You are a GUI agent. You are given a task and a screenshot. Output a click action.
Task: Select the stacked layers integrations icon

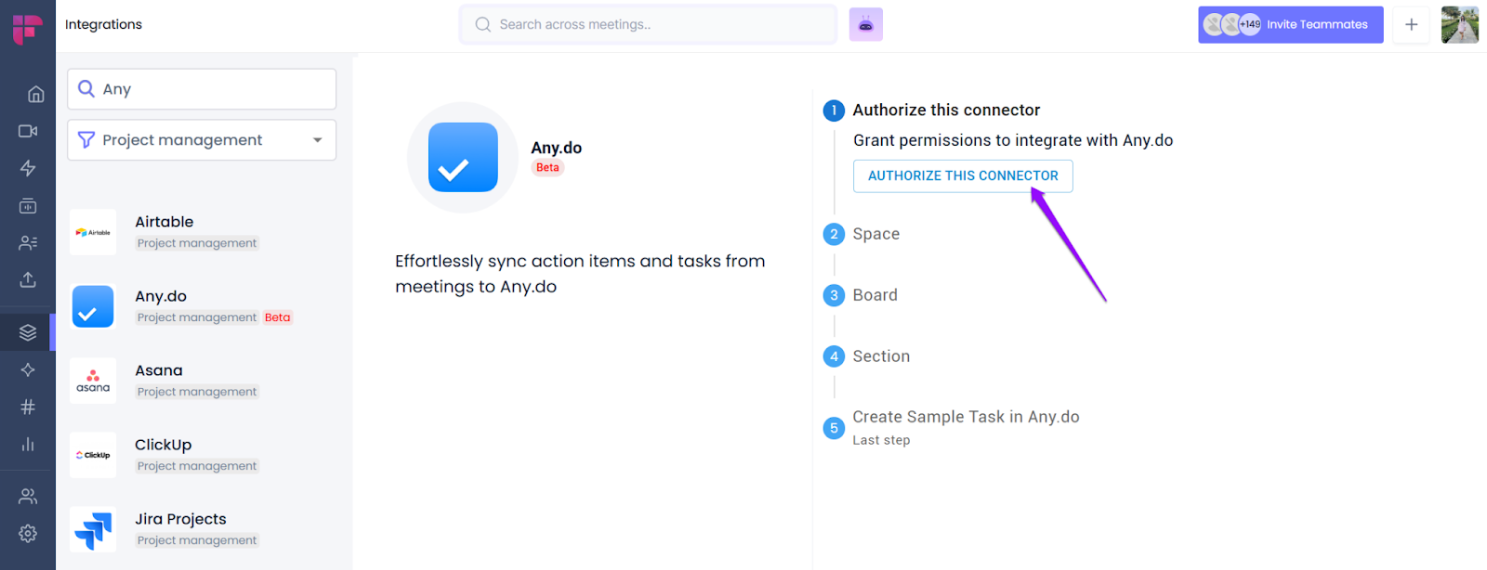[x=28, y=332]
